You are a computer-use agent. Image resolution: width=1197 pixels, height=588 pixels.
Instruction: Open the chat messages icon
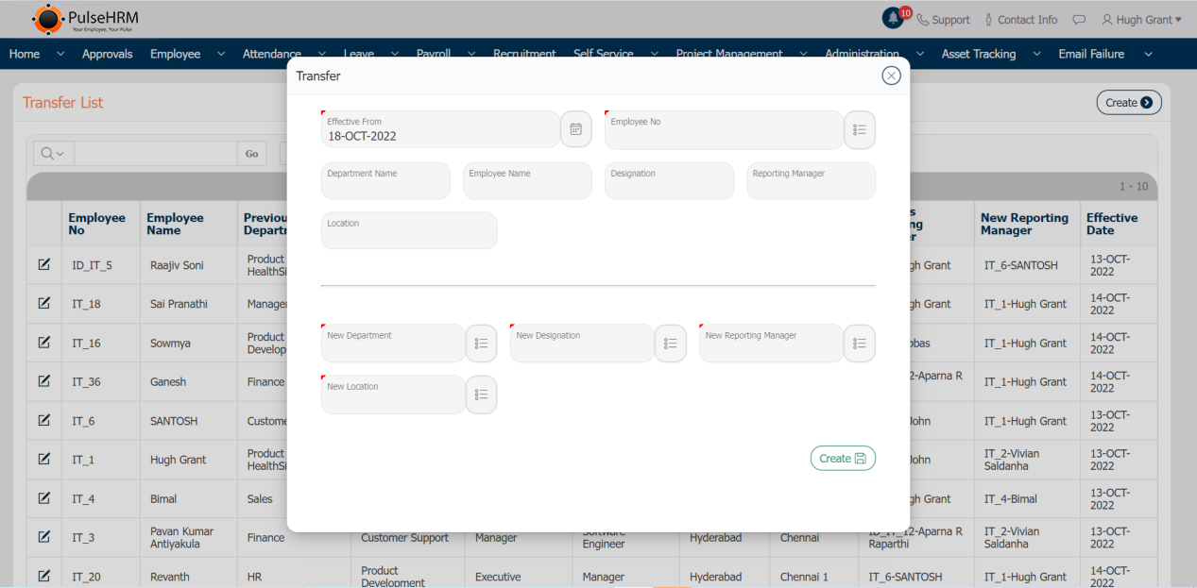point(1079,20)
